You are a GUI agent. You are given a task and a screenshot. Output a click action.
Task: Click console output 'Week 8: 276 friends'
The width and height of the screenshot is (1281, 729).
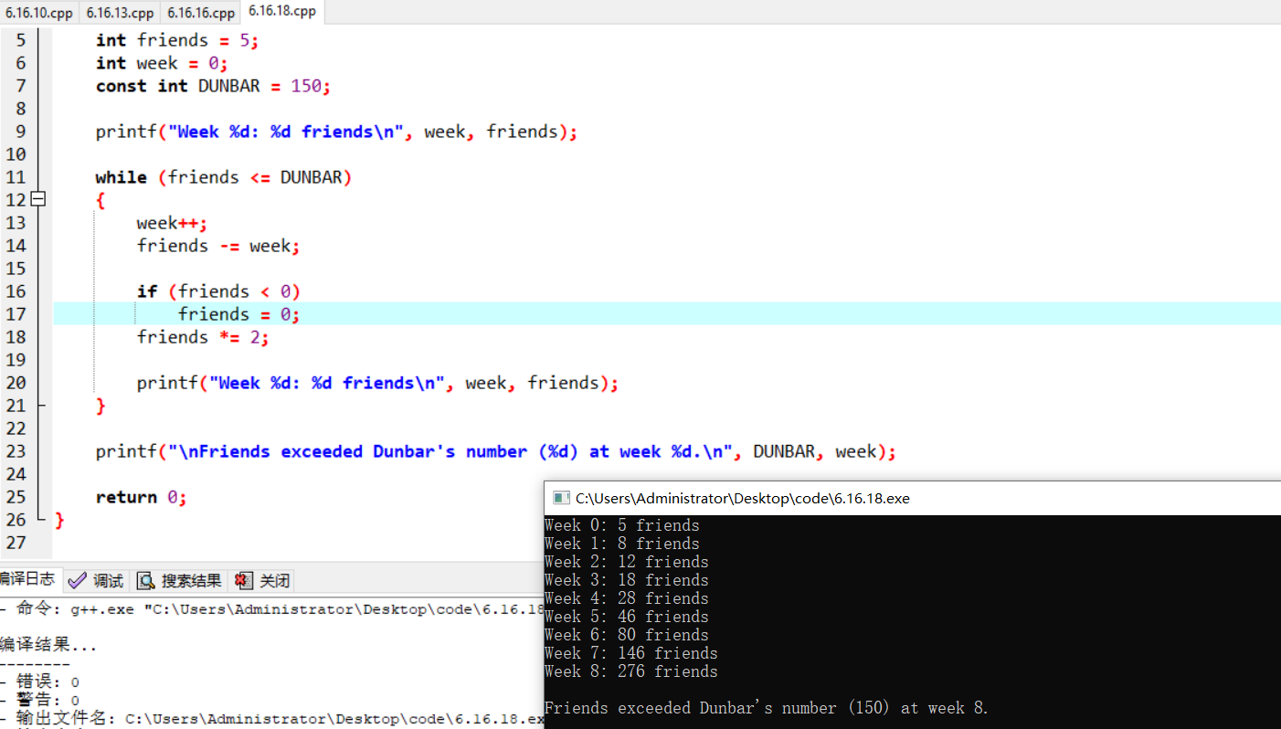tap(630, 671)
